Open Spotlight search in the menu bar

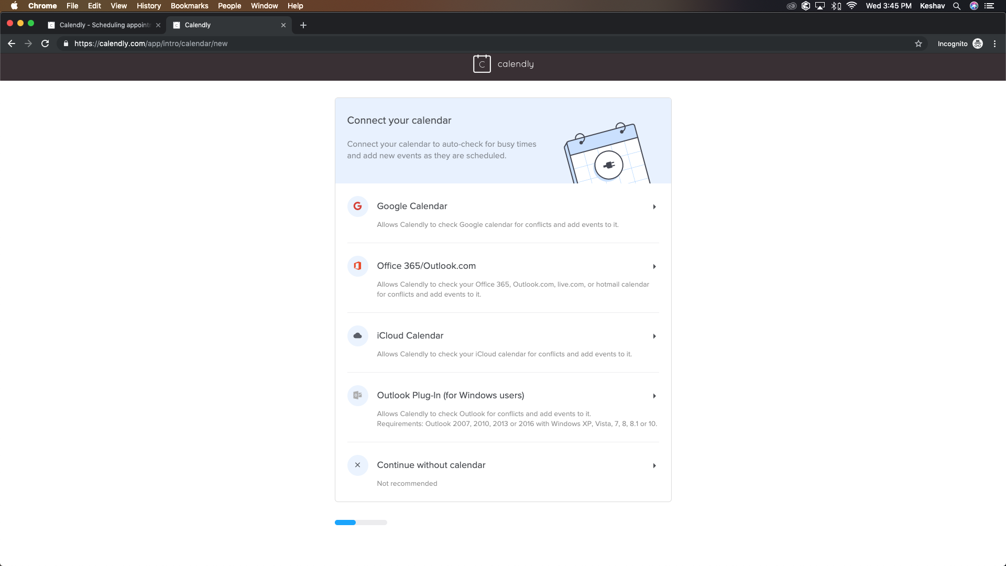tap(956, 6)
